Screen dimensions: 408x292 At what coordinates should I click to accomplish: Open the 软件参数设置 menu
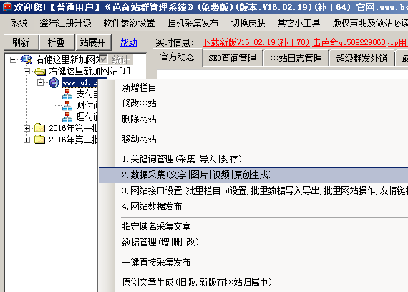pyautogui.click(x=129, y=24)
